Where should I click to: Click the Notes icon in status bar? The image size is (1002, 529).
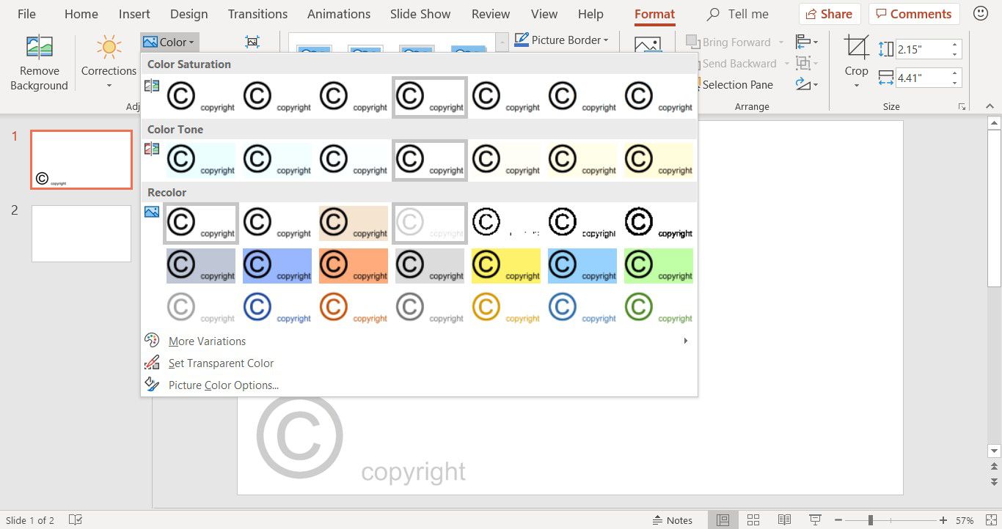tap(673, 520)
